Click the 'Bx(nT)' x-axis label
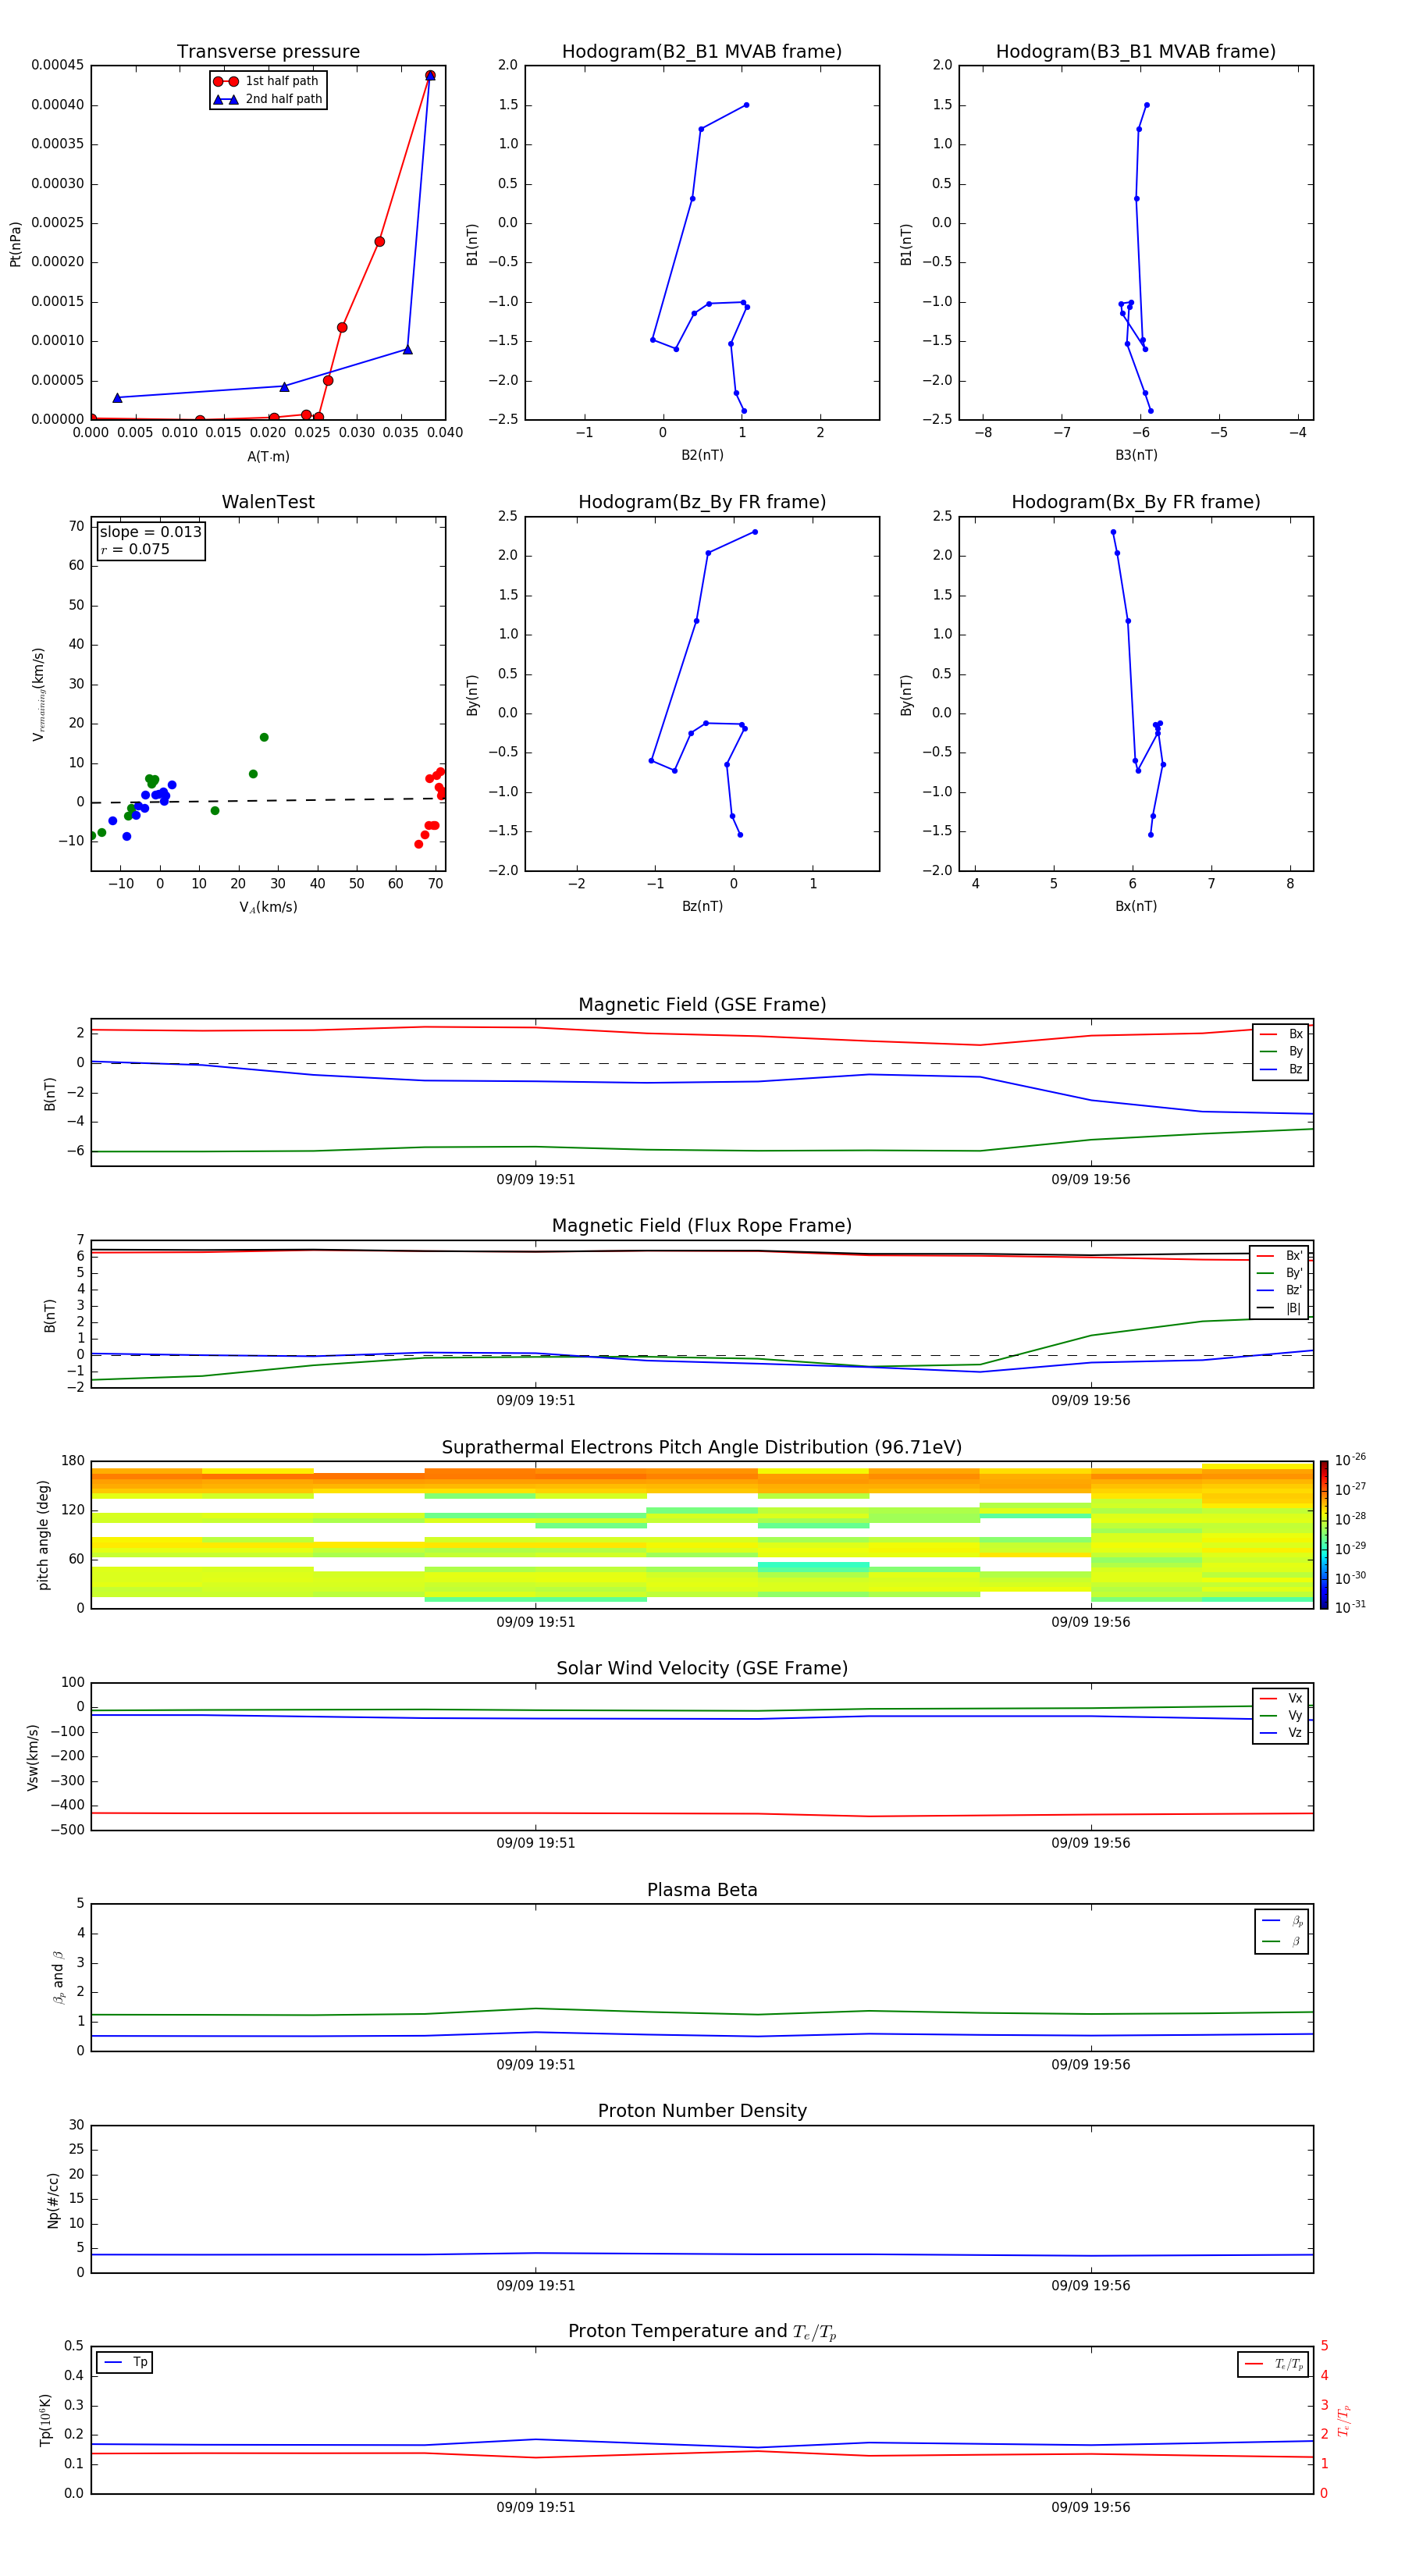Image resolution: width=1405 pixels, height=2576 pixels. pyautogui.click(x=1136, y=906)
